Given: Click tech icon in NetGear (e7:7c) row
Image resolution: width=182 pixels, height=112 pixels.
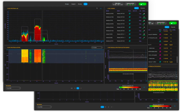Looking at the screenshot, I should [130, 41].
